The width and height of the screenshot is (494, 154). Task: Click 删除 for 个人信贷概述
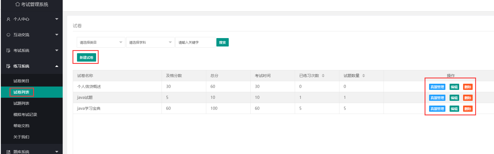(x=468, y=87)
